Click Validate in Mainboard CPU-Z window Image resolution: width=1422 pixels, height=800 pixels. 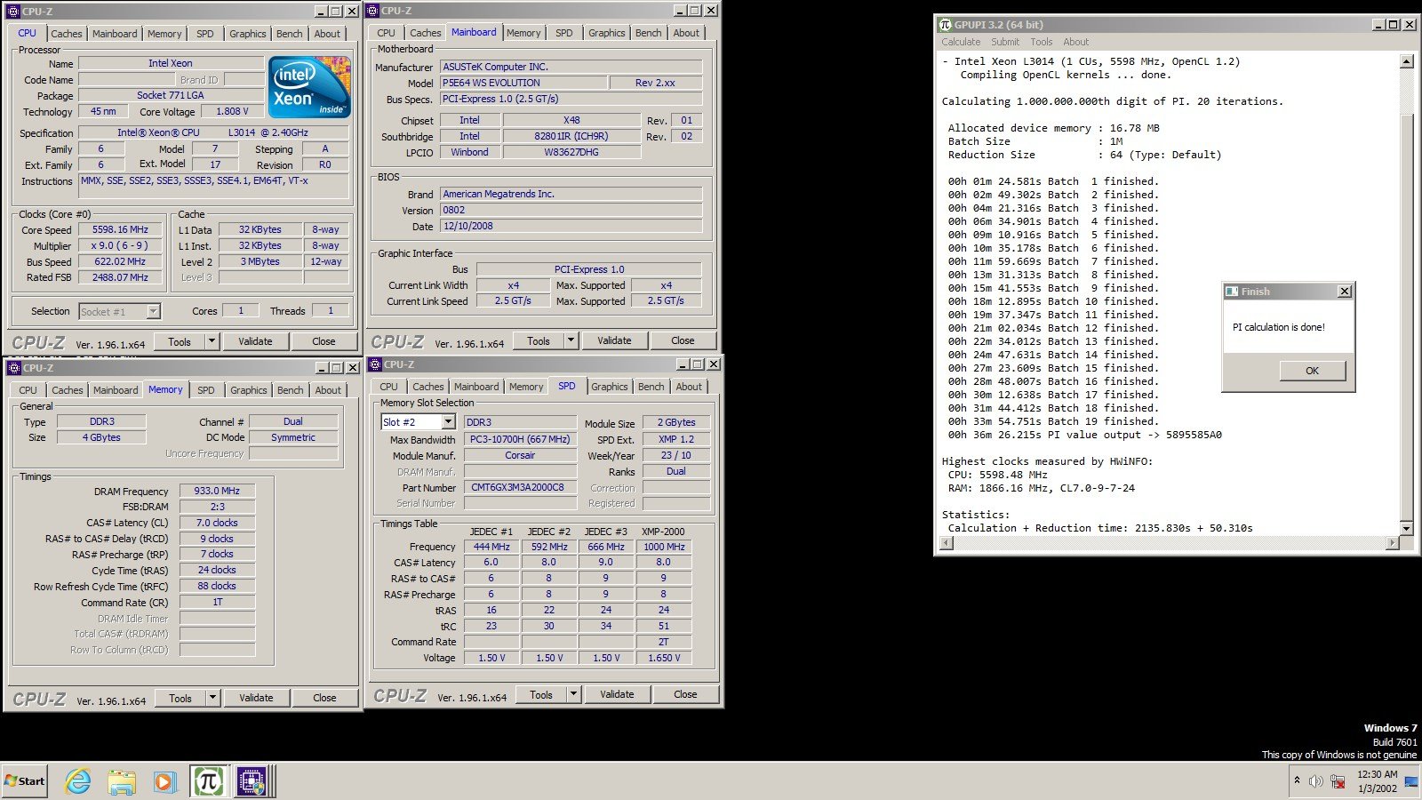point(614,340)
